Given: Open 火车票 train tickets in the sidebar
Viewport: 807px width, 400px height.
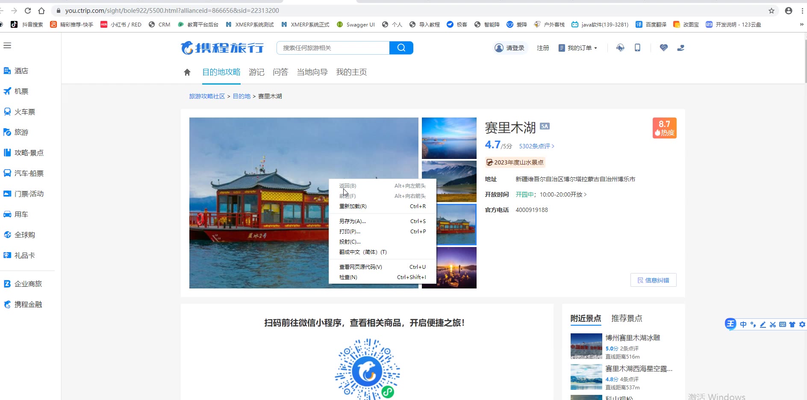Looking at the screenshot, I should (20, 112).
